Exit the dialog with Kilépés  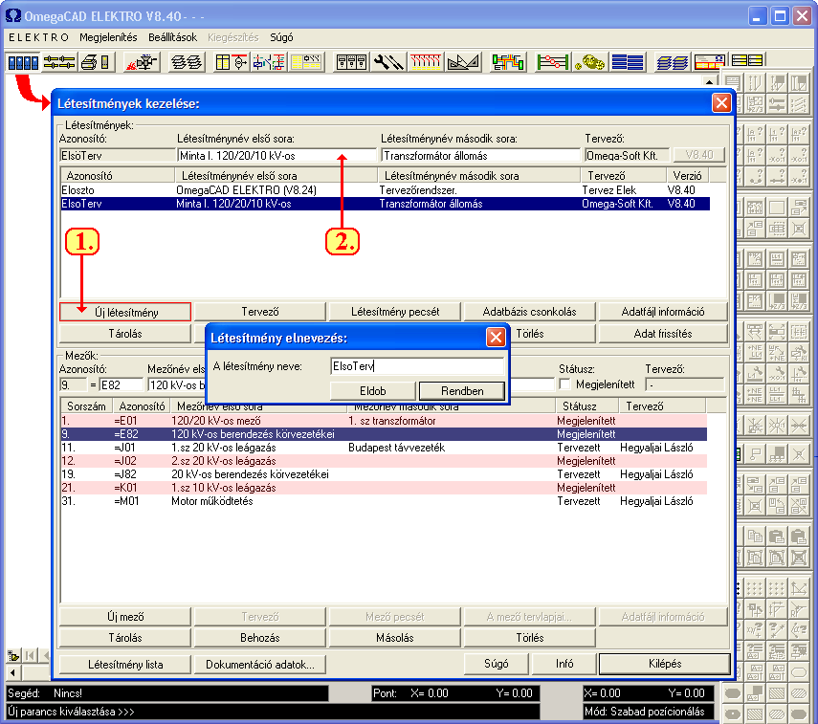(665, 664)
